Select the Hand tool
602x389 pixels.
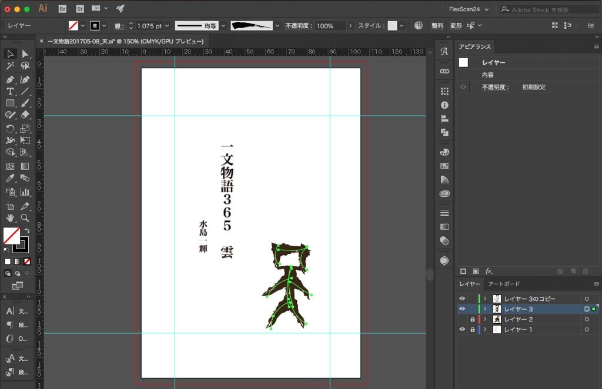(10, 218)
